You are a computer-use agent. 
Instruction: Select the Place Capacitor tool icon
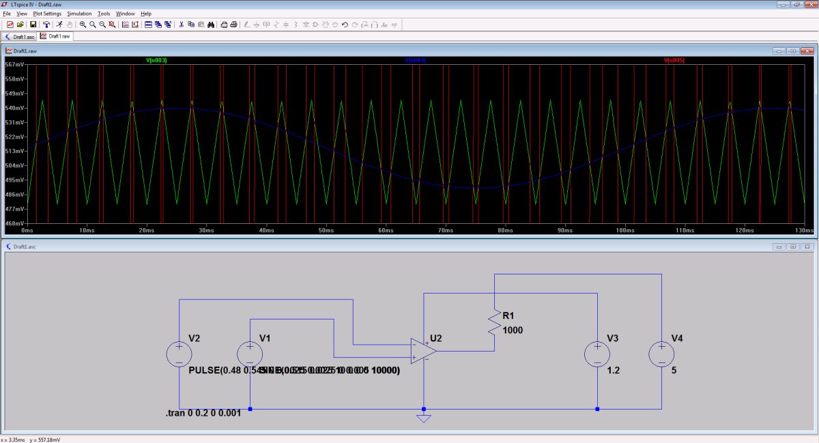point(286,25)
